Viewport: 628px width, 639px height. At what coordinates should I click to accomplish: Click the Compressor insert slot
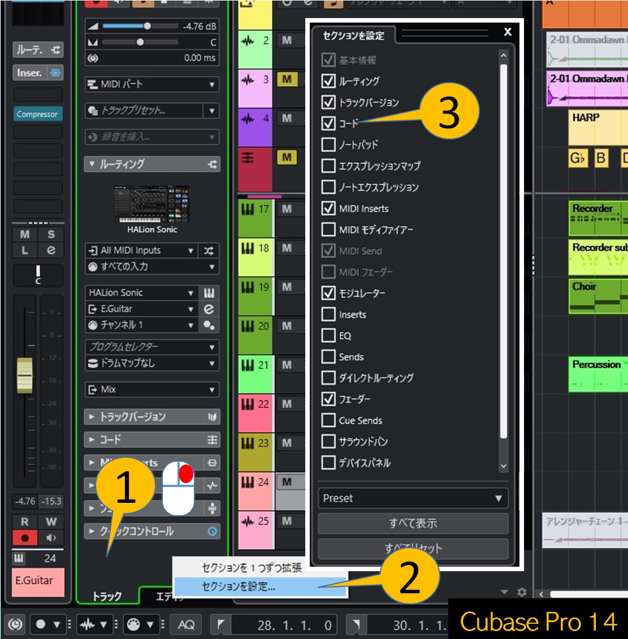[37, 114]
